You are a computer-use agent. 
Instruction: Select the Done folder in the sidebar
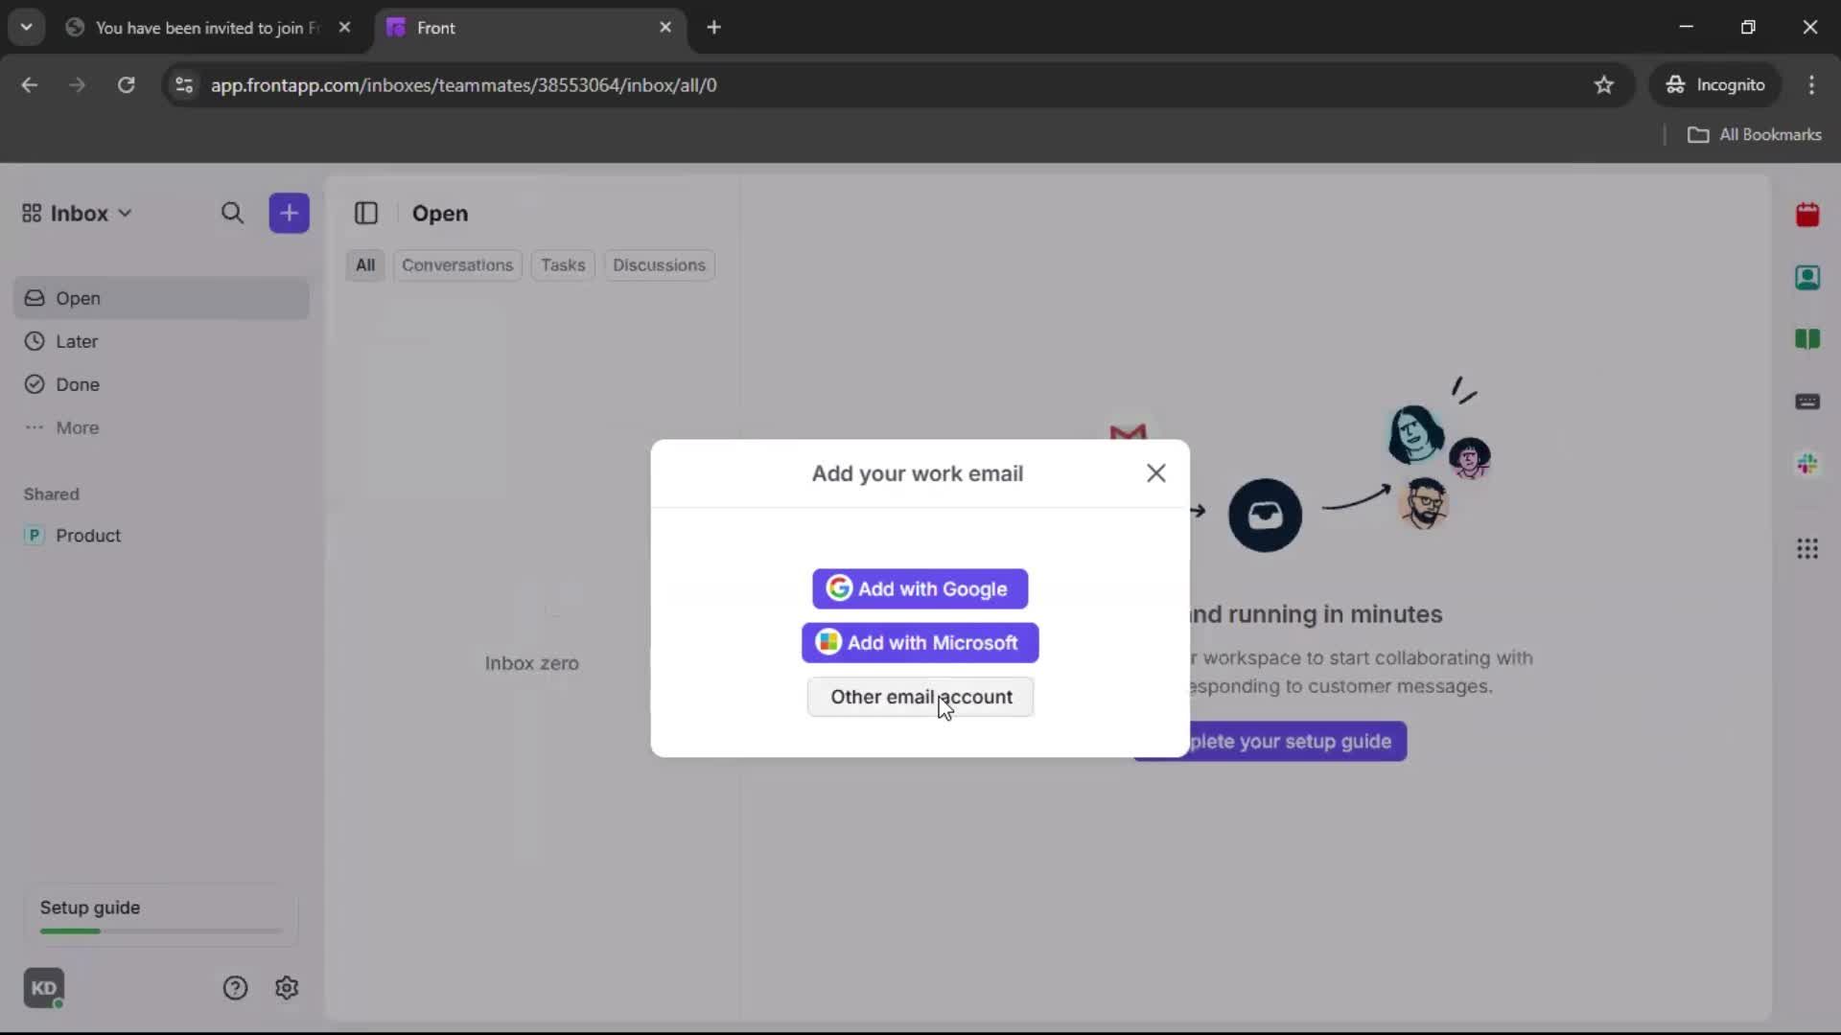[79, 383]
